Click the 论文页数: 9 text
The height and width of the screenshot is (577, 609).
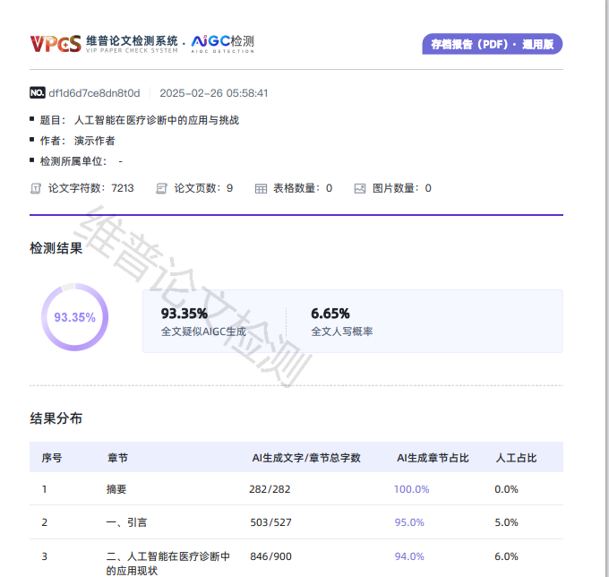[x=203, y=188]
